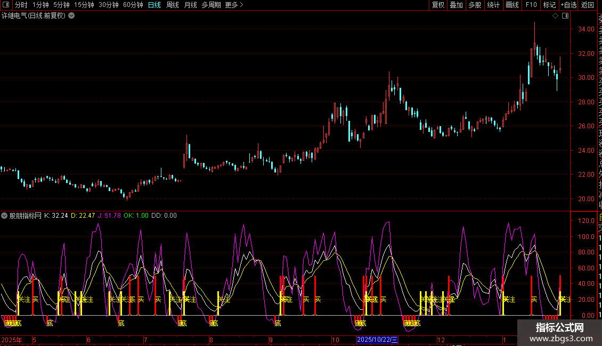The width and height of the screenshot is (602, 346).
Task: Open F10 company information
Action: pyautogui.click(x=531, y=5)
